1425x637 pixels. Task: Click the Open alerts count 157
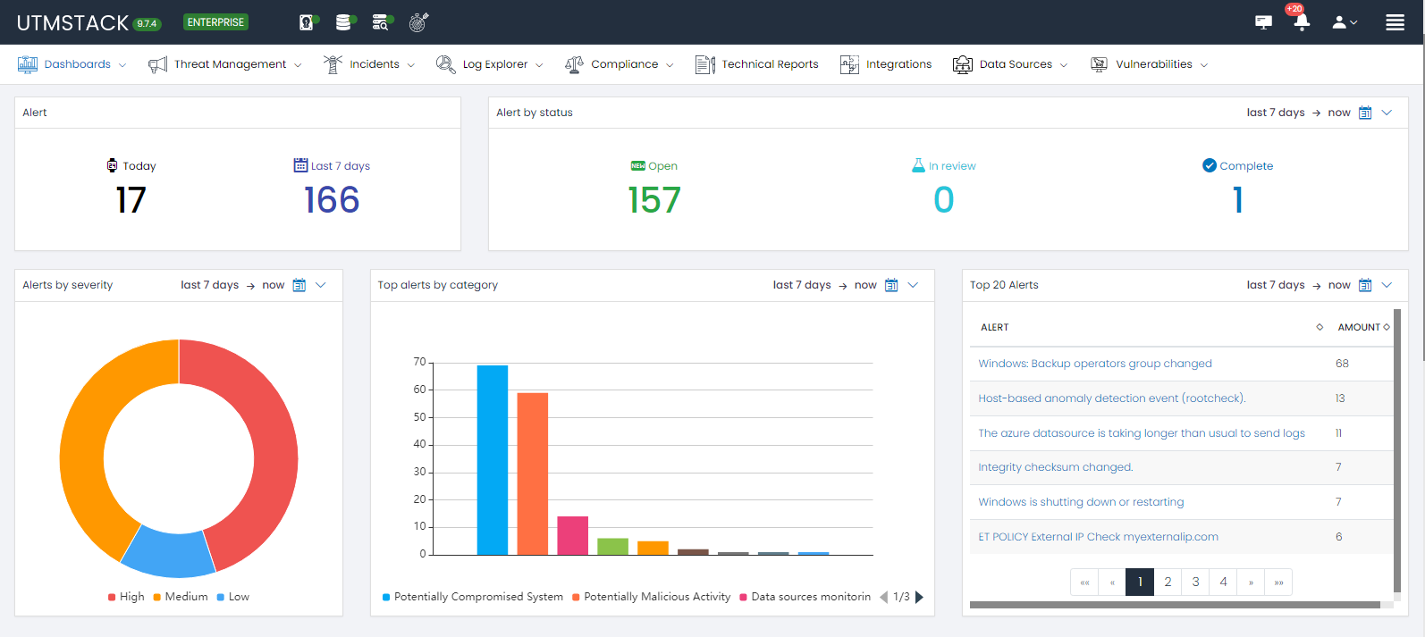point(654,200)
